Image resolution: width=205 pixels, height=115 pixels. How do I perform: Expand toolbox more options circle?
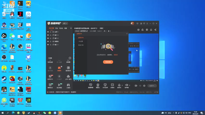click(70, 58)
